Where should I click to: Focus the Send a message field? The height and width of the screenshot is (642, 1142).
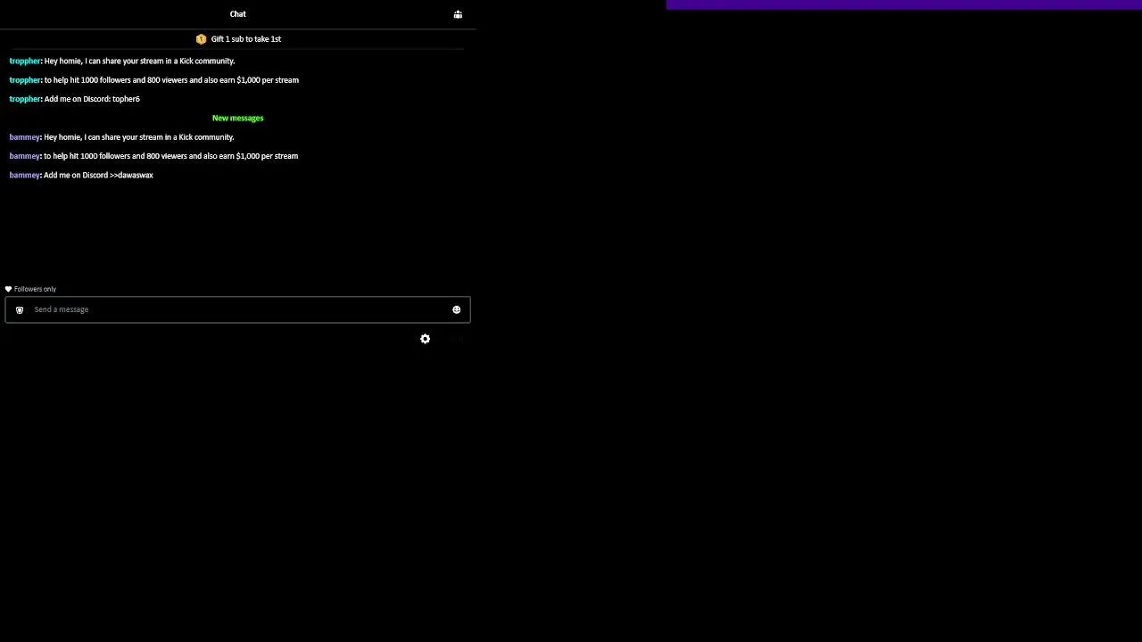(x=237, y=309)
